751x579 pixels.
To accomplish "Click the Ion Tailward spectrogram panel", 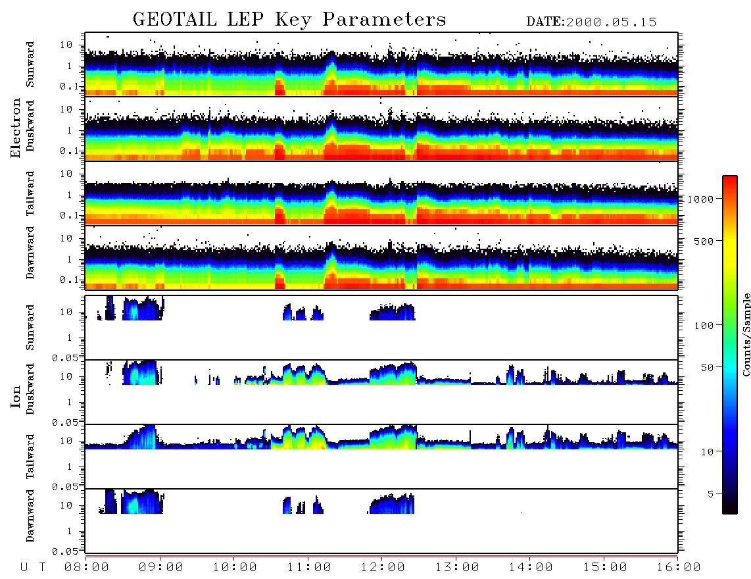I will point(381,457).
